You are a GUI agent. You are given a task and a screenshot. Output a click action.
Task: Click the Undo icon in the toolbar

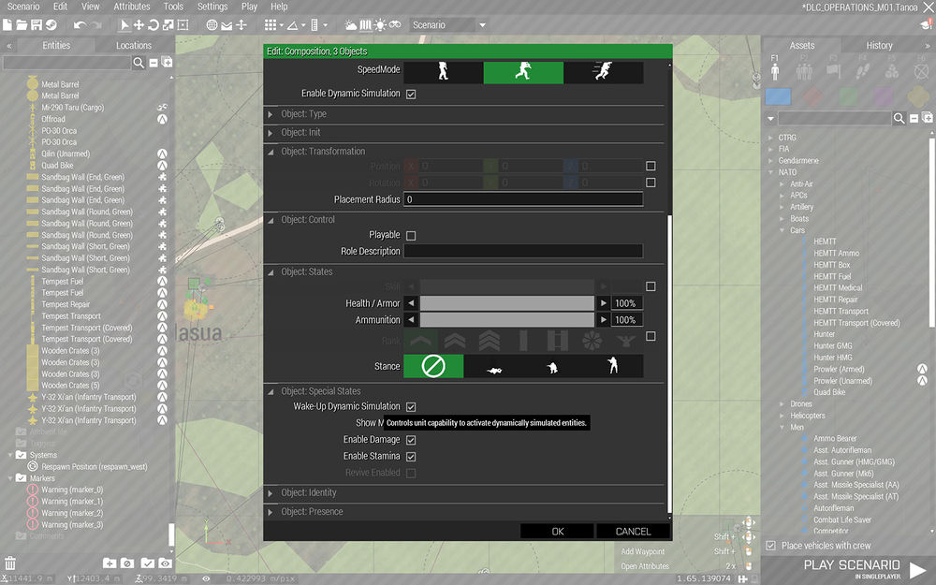(80, 24)
